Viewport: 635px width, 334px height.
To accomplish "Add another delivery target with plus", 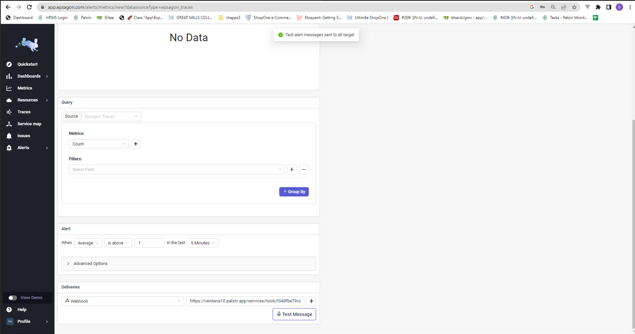I will [x=311, y=301].
